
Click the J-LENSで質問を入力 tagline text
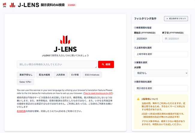pyautogui.click(x=65, y=55)
